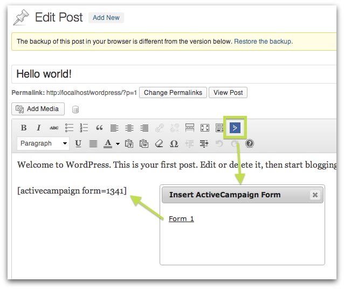The height and width of the screenshot is (289, 344).
Task: Insert a numbered ordered list
Action: tap(84, 128)
